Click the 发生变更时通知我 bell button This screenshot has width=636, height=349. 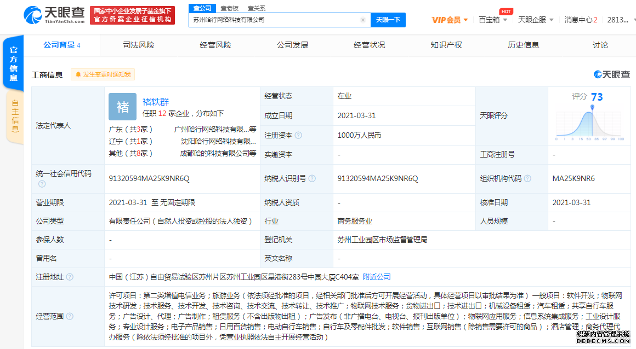103,74
